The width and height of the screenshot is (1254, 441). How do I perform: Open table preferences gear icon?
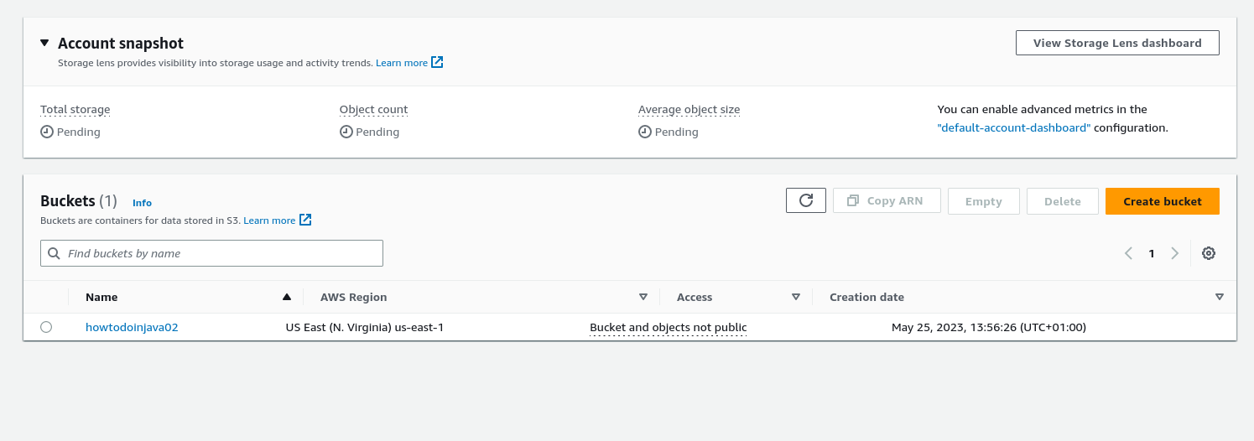tap(1209, 253)
